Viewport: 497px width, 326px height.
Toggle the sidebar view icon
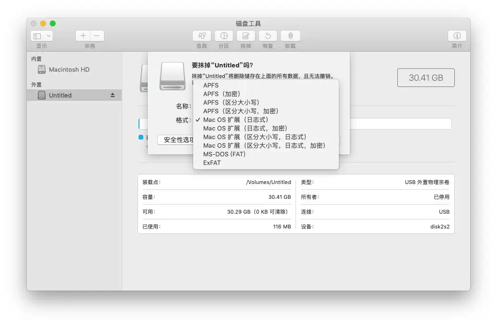tap(37, 36)
